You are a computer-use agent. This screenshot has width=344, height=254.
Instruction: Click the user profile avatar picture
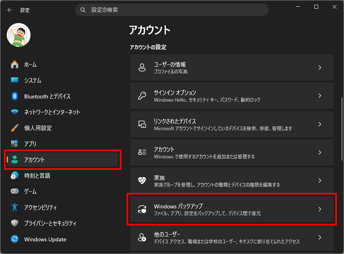click(x=19, y=35)
